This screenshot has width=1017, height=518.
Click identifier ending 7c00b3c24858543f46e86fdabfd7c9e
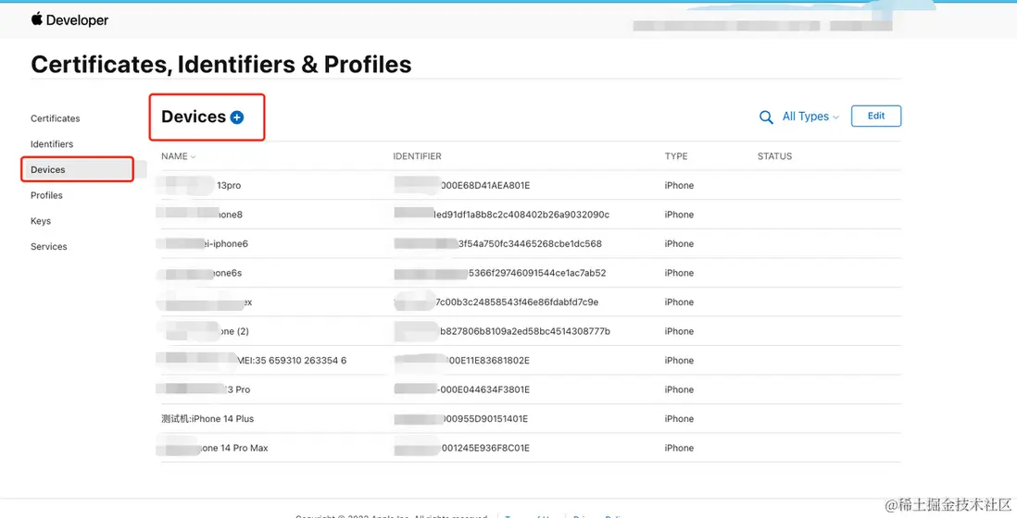pyautogui.click(x=496, y=302)
